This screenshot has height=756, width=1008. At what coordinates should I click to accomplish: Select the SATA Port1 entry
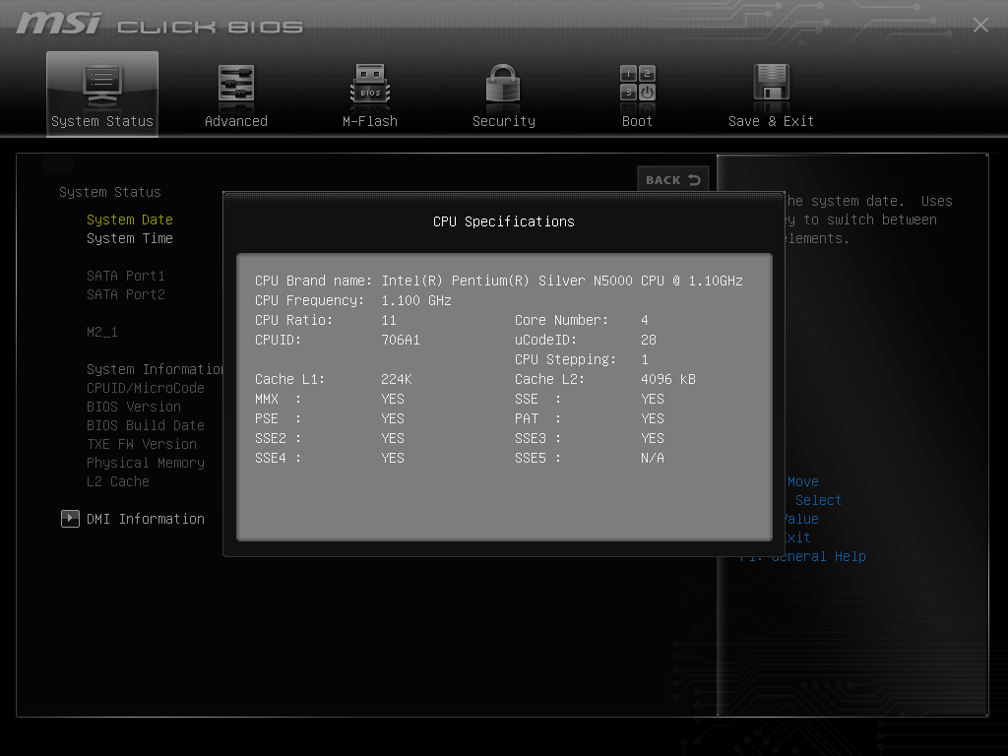126,276
